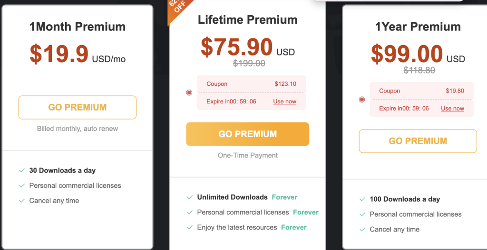This screenshot has width=487, height=250.
Task: Click 'Use now' on the $123.10 coupon
Action: (284, 102)
